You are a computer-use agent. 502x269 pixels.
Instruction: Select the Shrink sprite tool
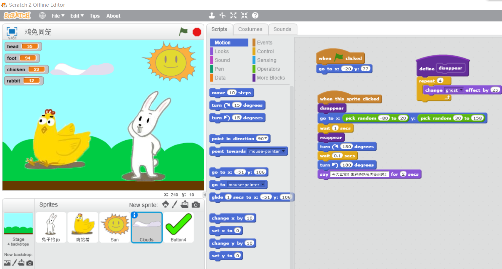click(244, 15)
